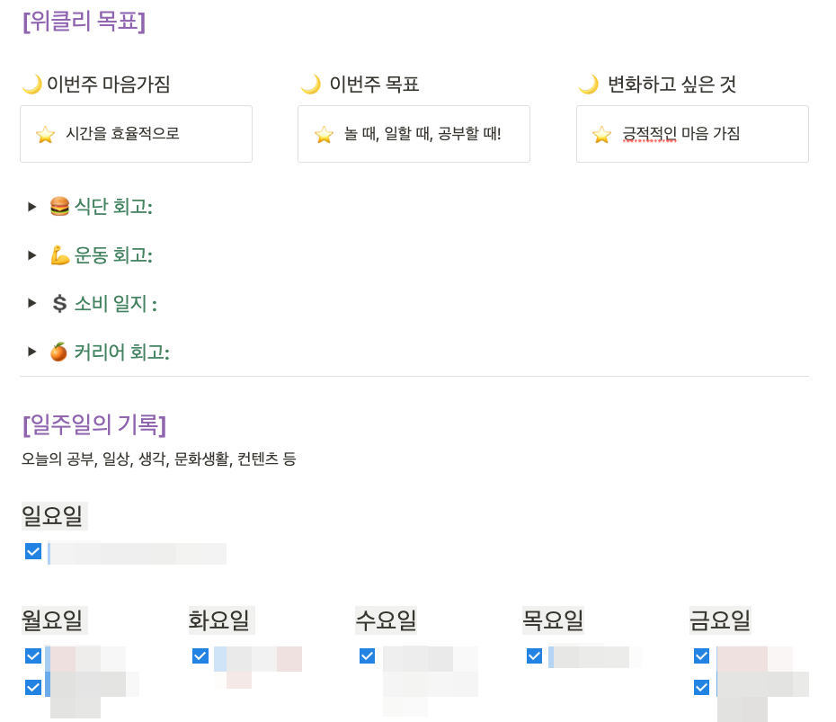Click the star icon beside 놀 때, 일할 때
Image resolution: width=836 pixels, height=722 pixels.
[x=324, y=135]
